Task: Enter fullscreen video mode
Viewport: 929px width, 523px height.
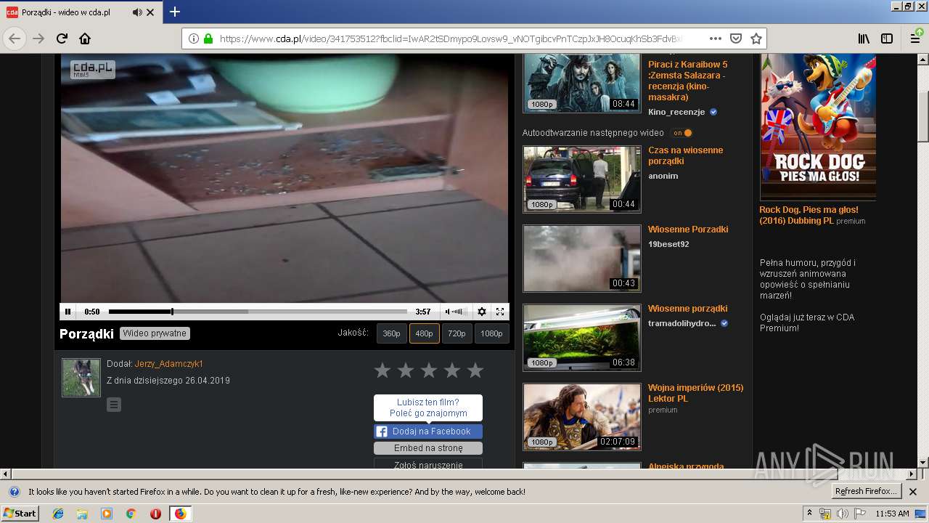Action: coord(500,312)
